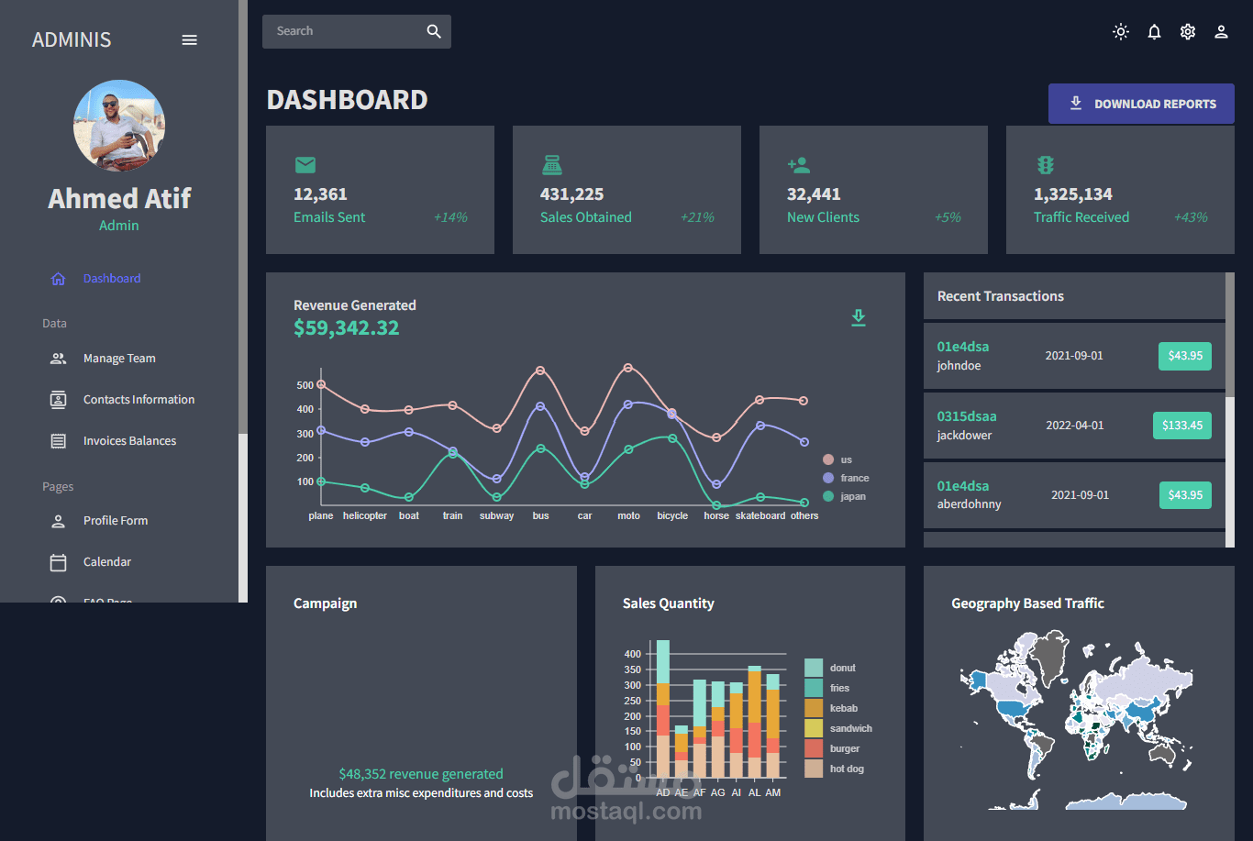Click the $43.95 badge for aberdohnny
The image size is (1253, 841).
[1185, 495]
